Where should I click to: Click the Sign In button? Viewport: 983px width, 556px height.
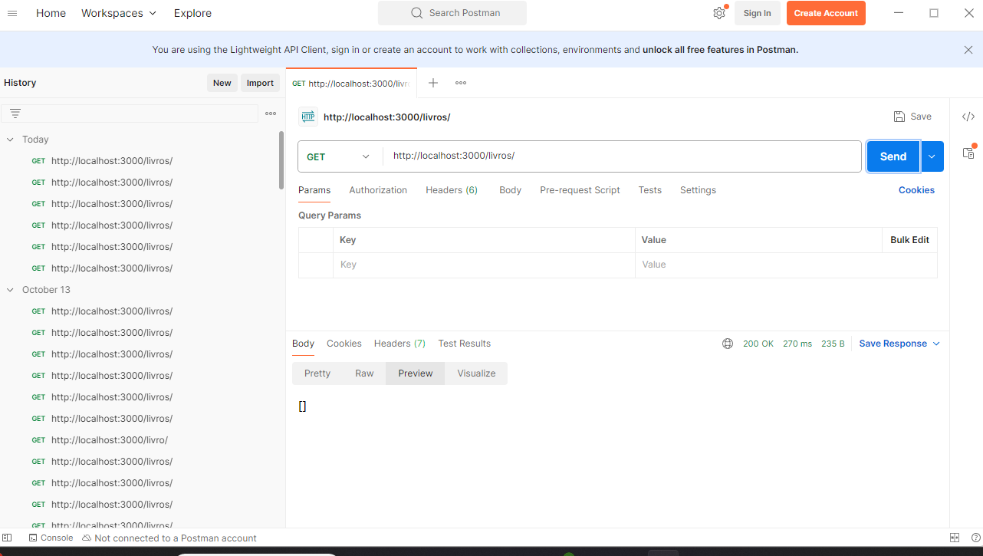coord(757,13)
